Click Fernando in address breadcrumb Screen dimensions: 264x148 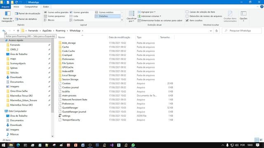(x=33, y=31)
